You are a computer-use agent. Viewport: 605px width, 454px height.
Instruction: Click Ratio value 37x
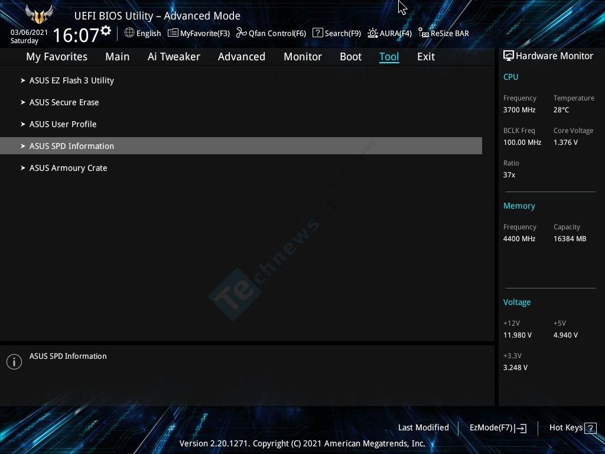(x=509, y=175)
